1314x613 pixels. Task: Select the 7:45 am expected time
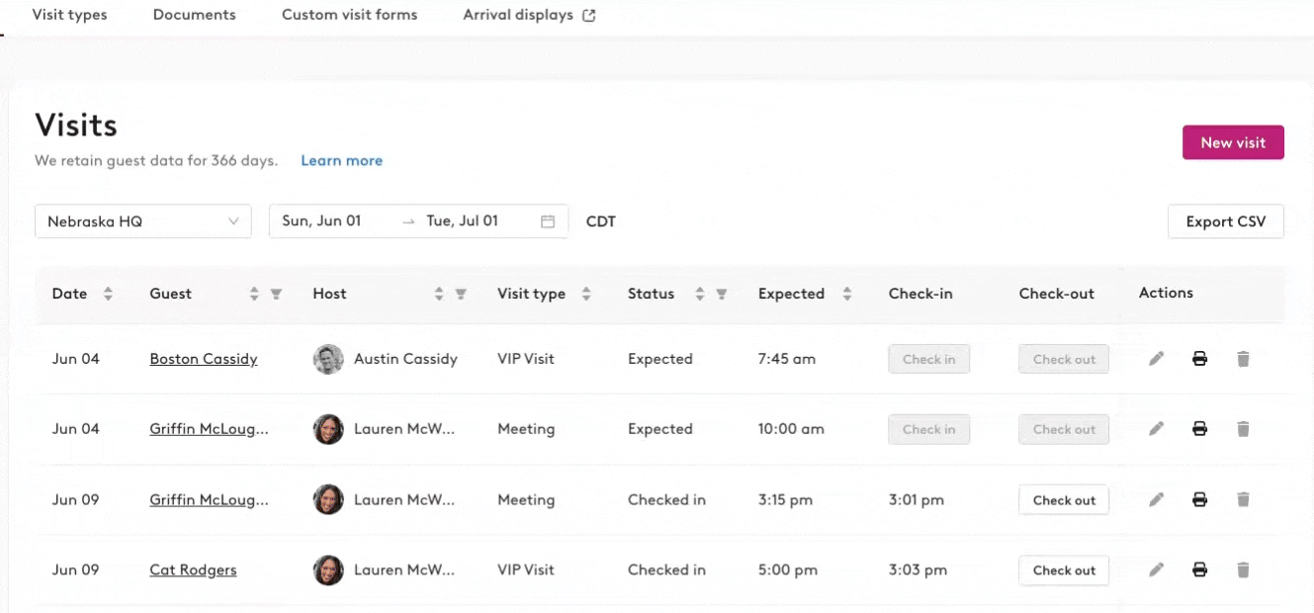[787, 359]
